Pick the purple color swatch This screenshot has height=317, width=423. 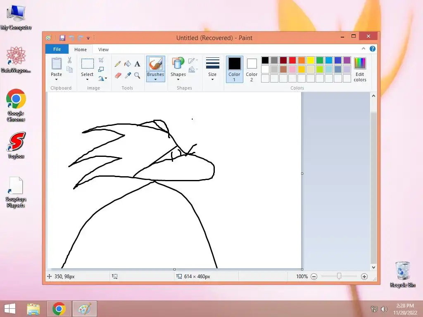pos(347,60)
